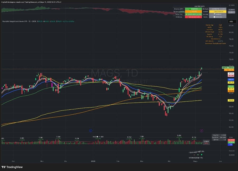The image size is (238, 171).
Task: Click the 0,0911 top indicator value label
Action: coord(232,12)
